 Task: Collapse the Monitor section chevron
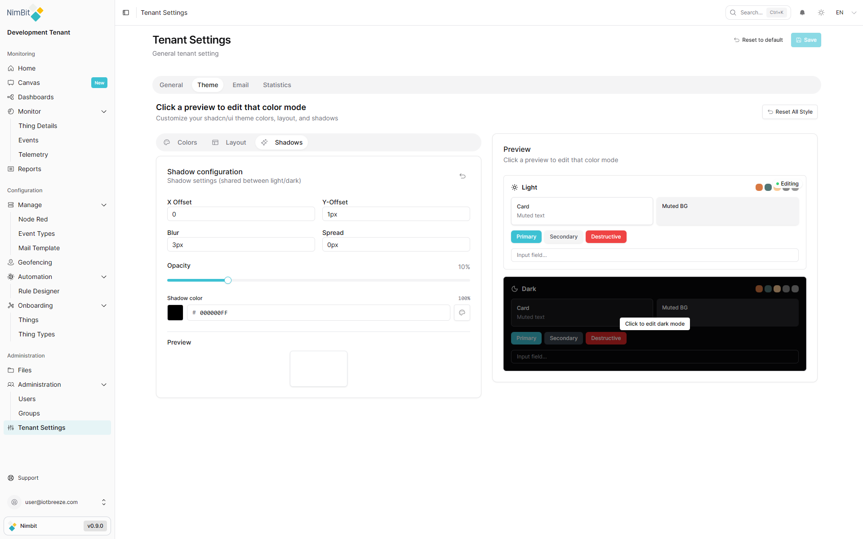tap(104, 111)
